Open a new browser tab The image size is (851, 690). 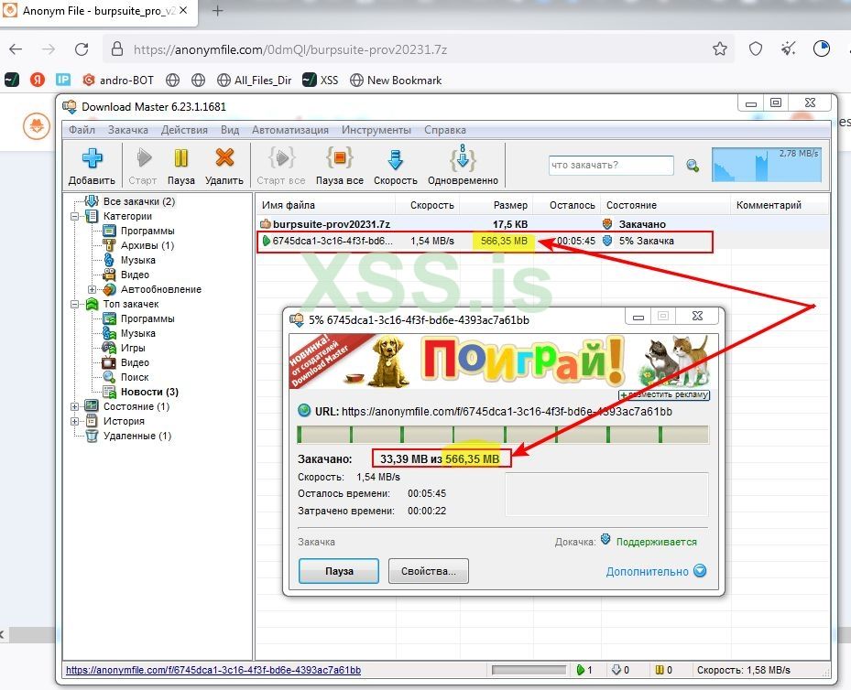pyautogui.click(x=217, y=11)
